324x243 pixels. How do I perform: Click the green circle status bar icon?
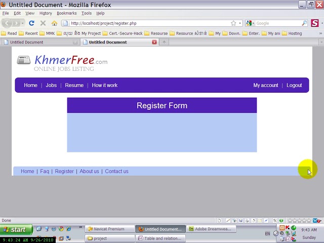(x=281, y=221)
